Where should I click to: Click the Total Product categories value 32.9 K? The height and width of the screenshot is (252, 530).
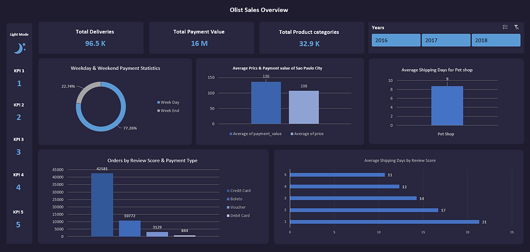309,44
